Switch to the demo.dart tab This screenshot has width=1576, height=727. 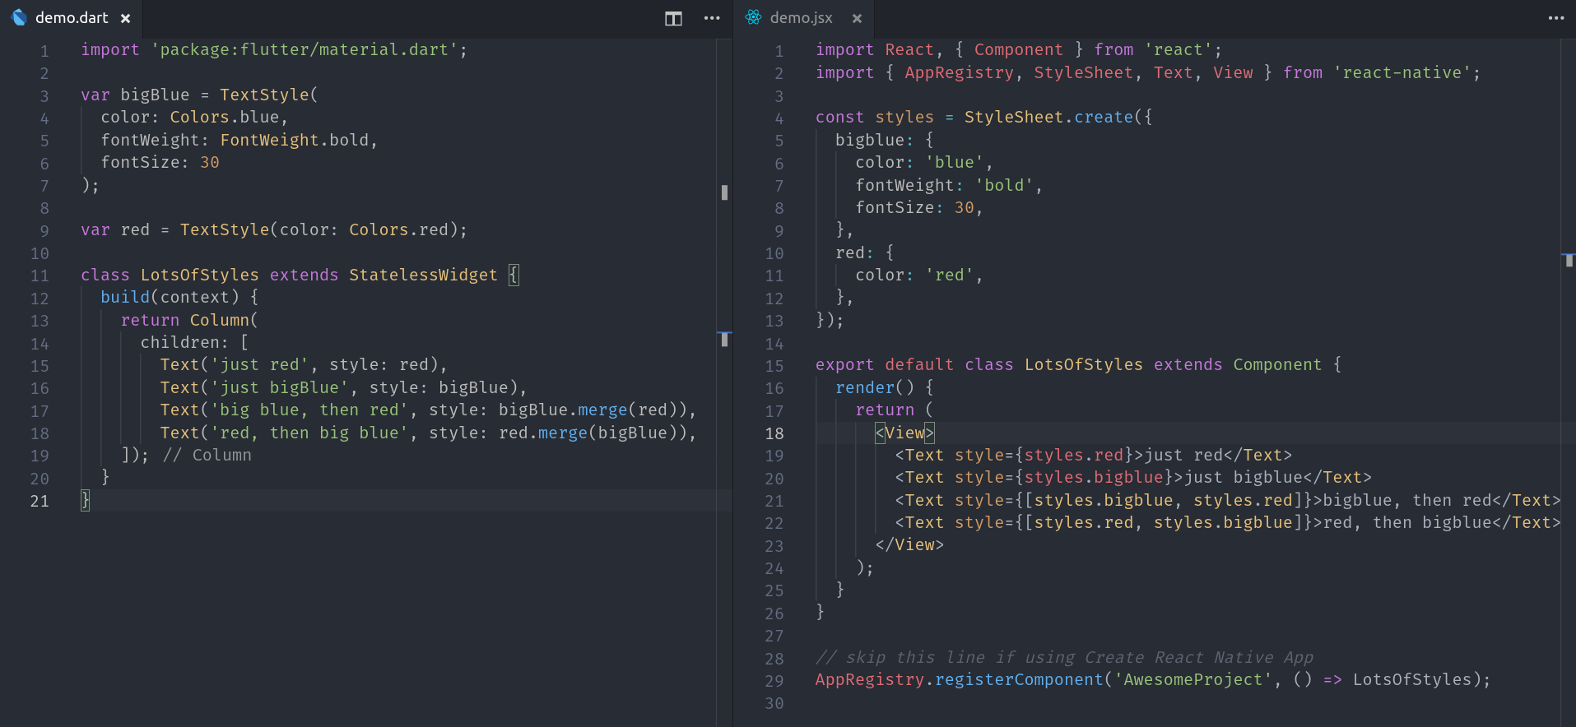pos(72,18)
